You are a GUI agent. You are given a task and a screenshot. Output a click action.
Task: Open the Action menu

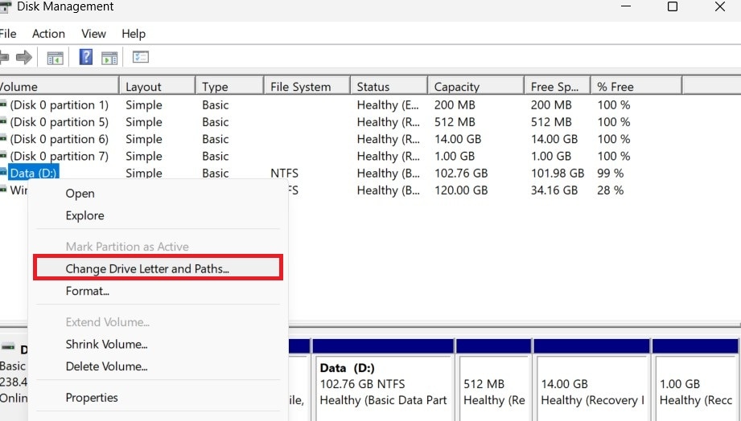point(48,34)
